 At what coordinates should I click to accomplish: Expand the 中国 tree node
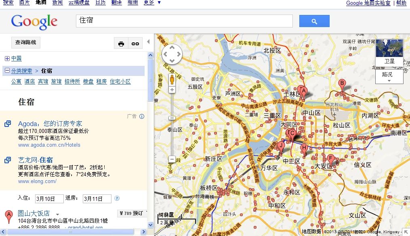point(7,59)
